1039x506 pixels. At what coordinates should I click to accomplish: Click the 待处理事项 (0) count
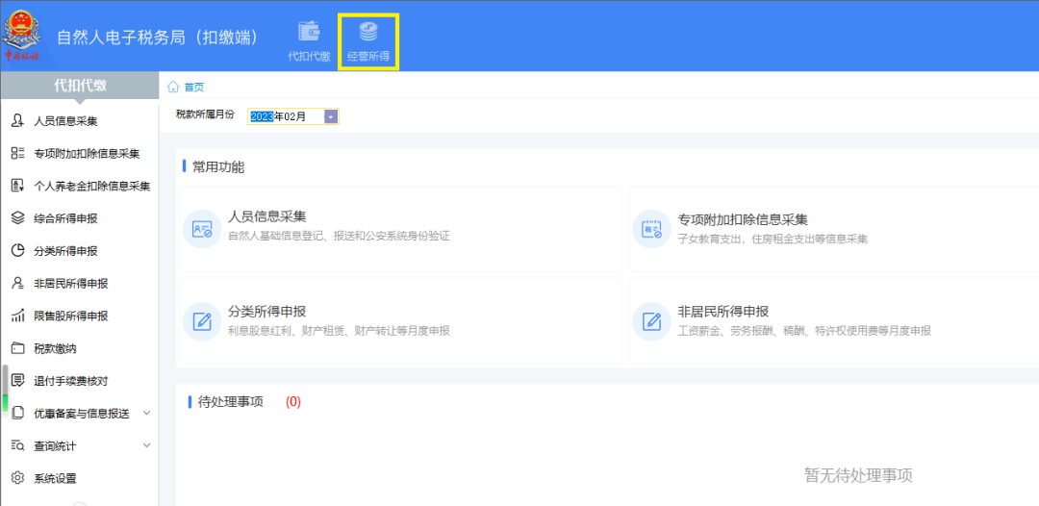[x=292, y=402]
